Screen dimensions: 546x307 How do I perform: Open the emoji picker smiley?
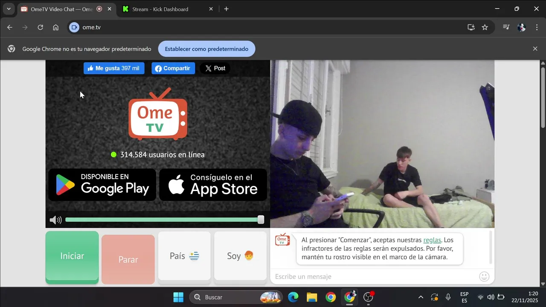pyautogui.click(x=484, y=277)
